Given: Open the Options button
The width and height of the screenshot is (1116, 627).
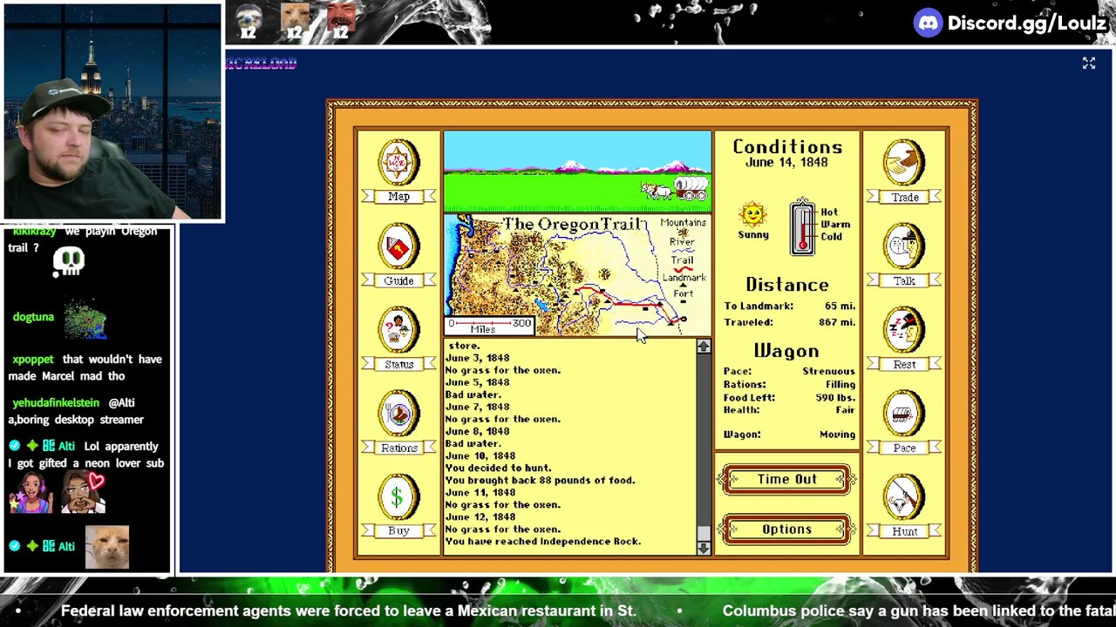Looking at the screenshot, I should (x=786, y=529).
